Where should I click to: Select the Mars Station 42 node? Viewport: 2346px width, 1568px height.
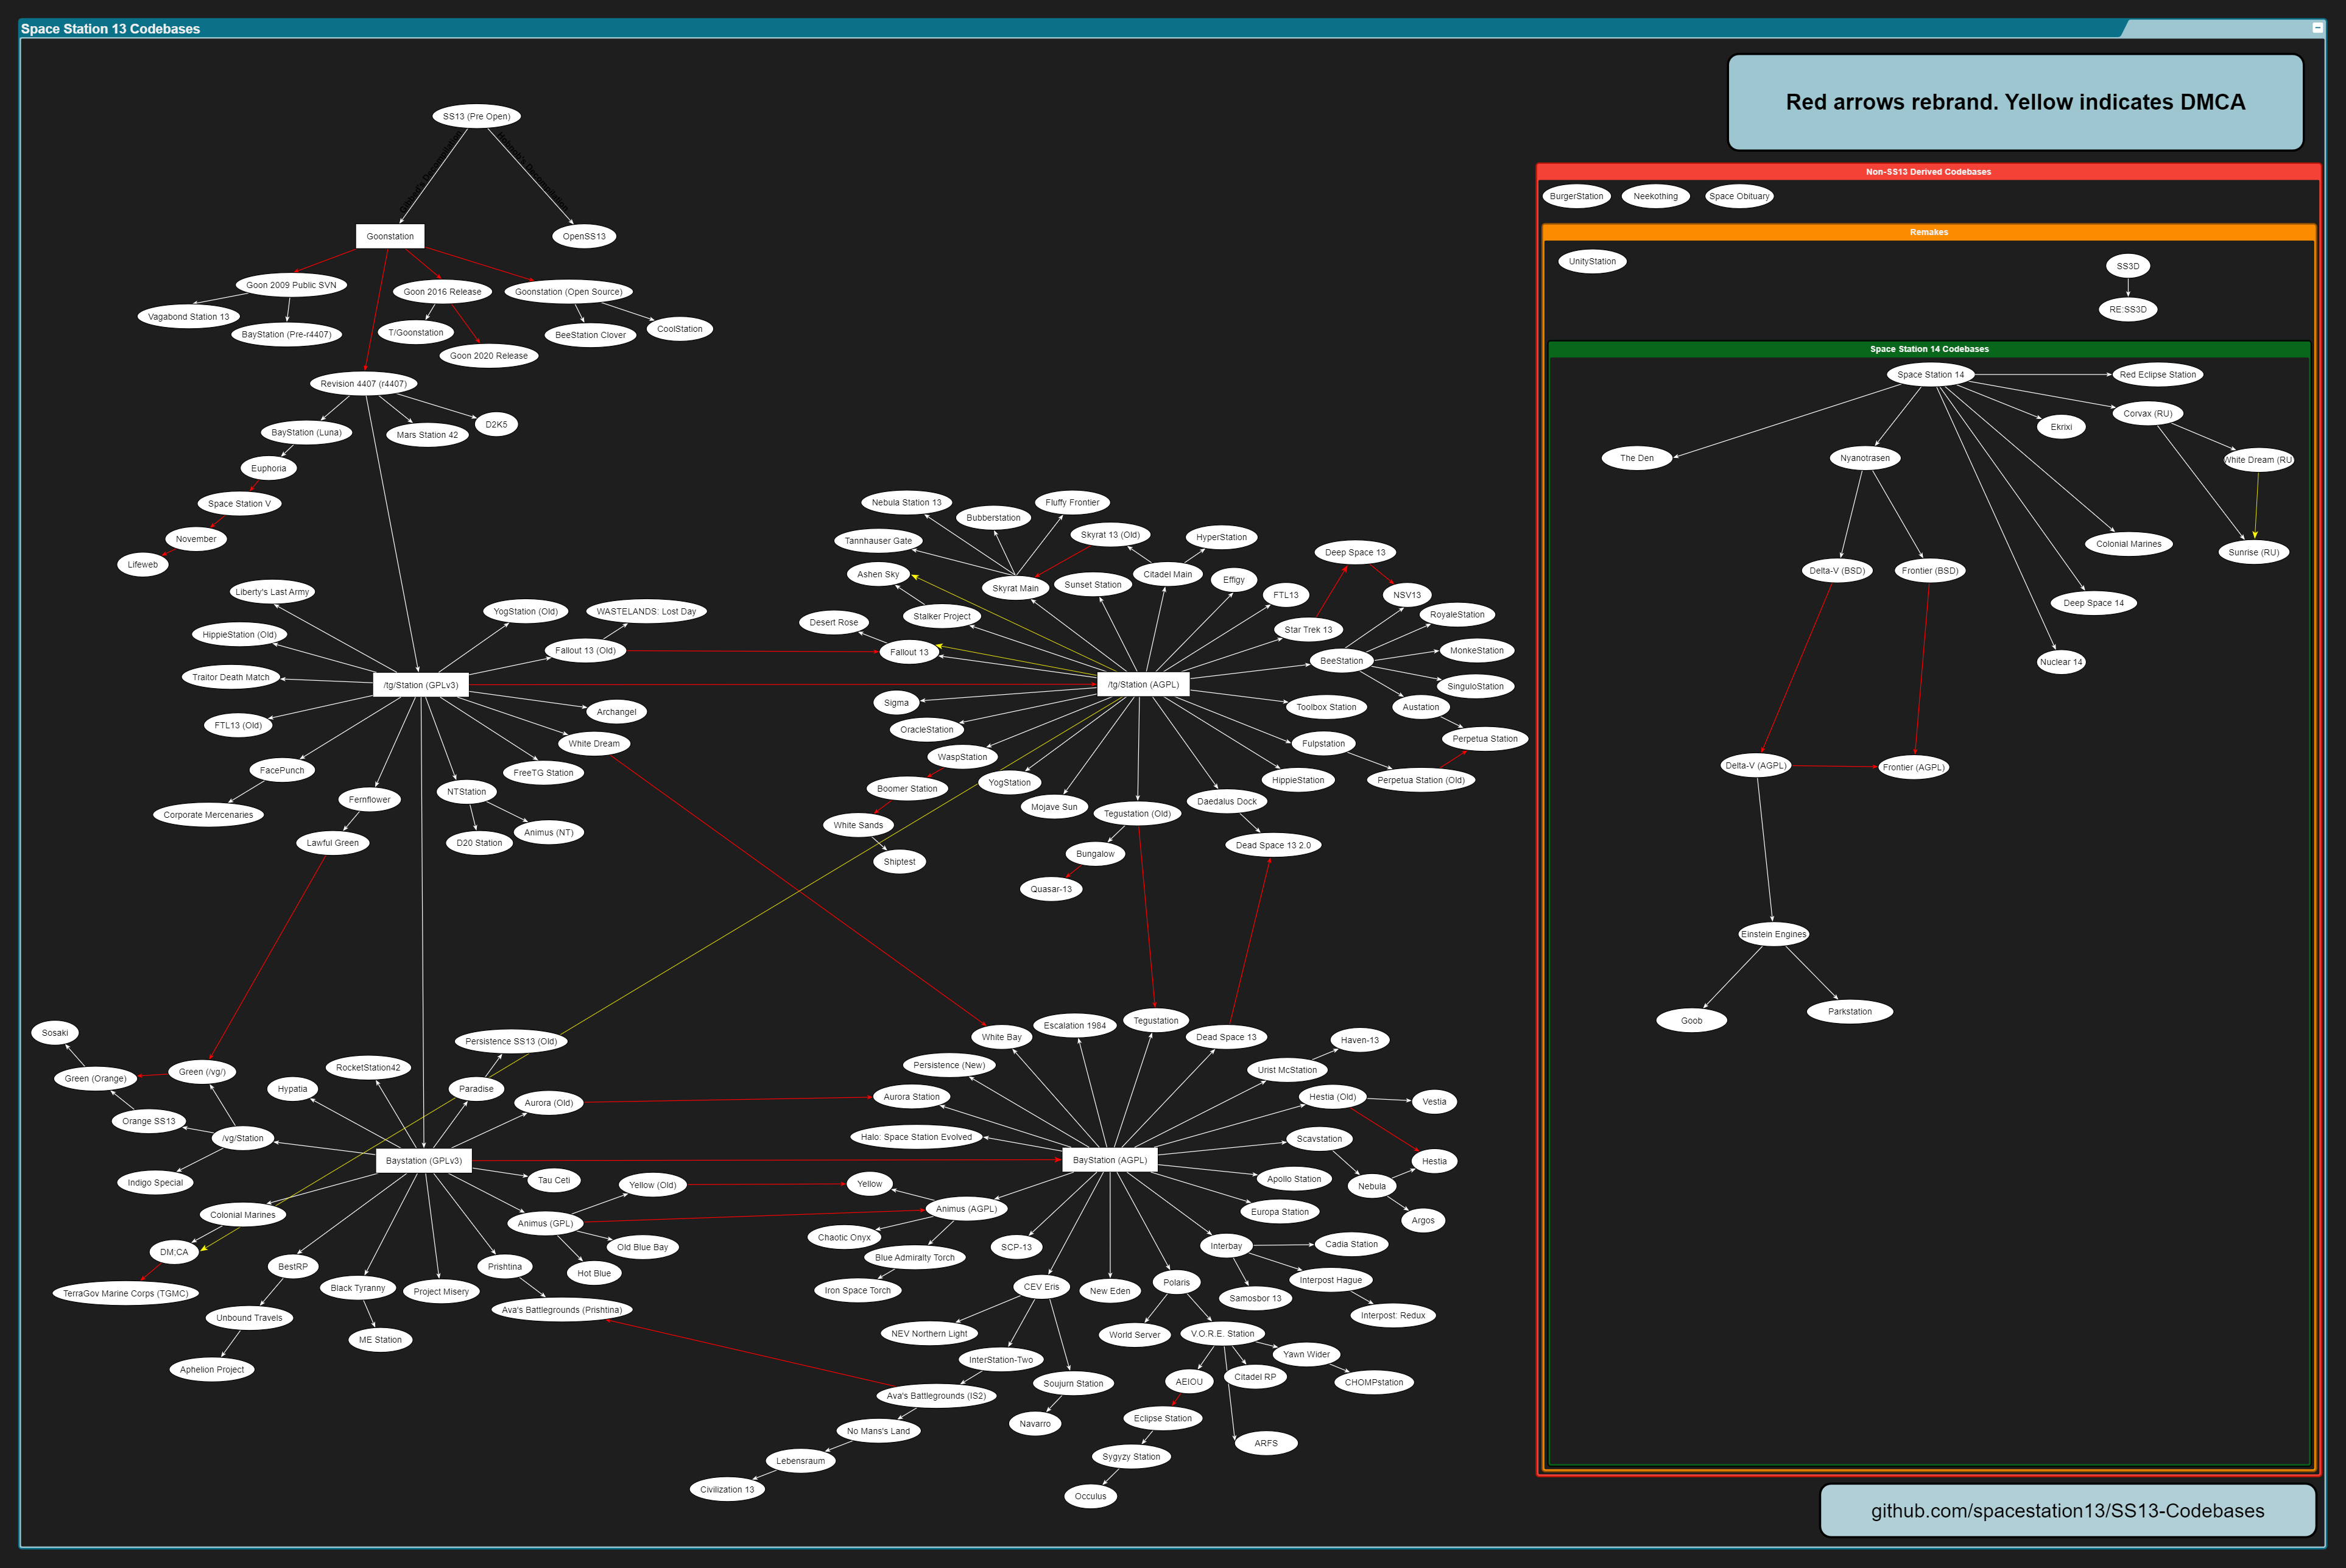427,435
